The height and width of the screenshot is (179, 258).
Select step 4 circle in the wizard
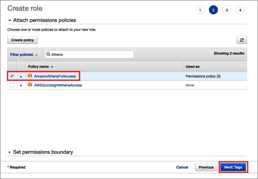tap(240, 10)
